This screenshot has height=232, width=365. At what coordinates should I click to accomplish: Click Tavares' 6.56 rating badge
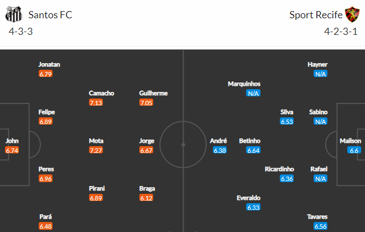pyautogui.click(x=320, y=226)
